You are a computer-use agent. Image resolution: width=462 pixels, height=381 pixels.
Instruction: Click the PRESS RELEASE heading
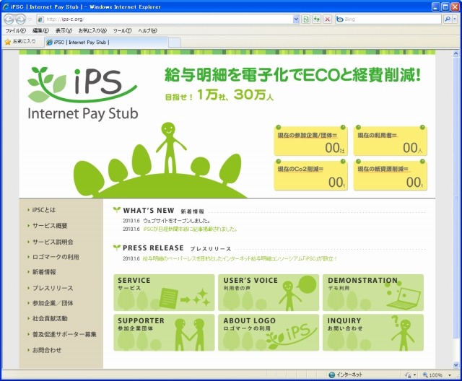[153, 248]
